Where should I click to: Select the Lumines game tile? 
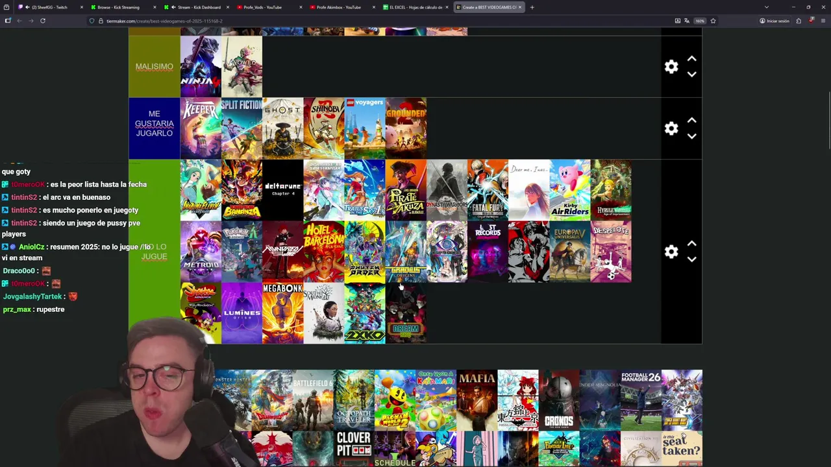click(242, 313)
